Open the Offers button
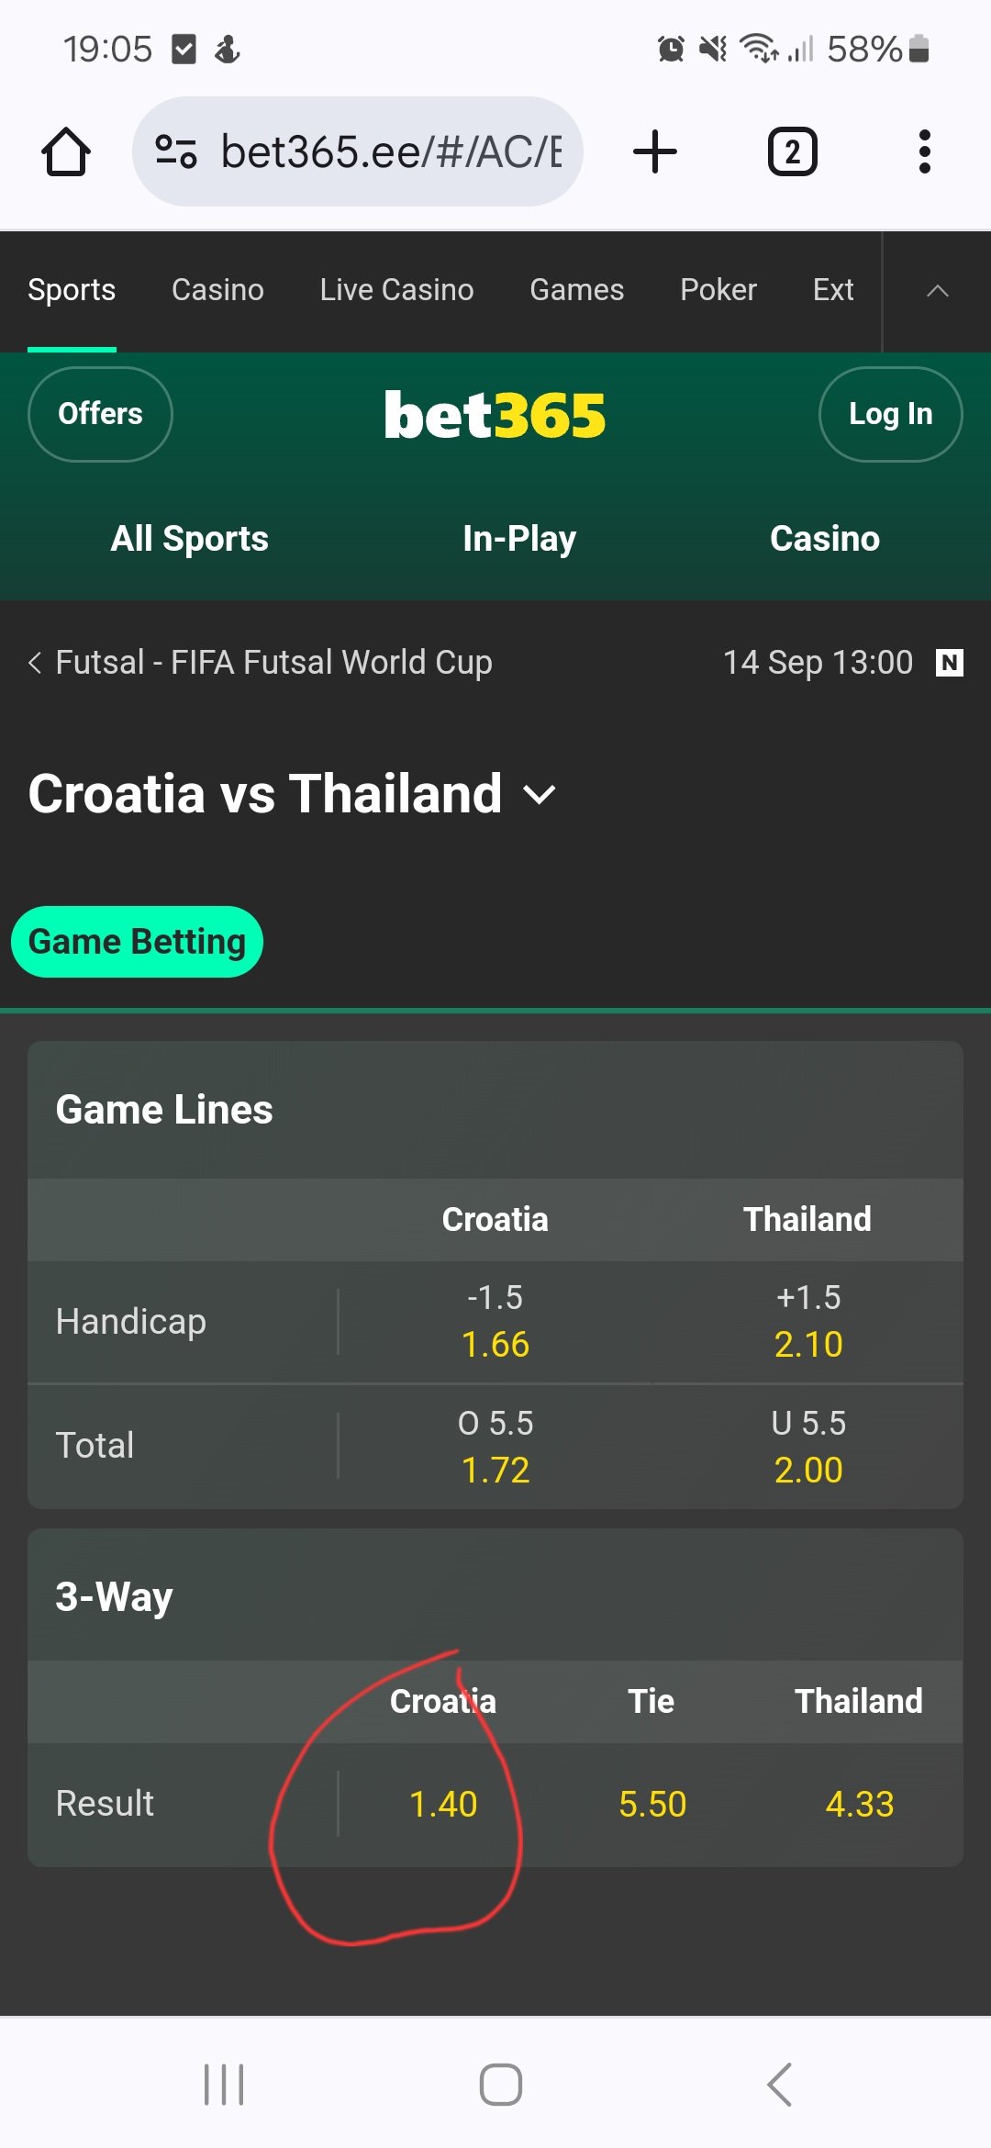 point(100,414)
